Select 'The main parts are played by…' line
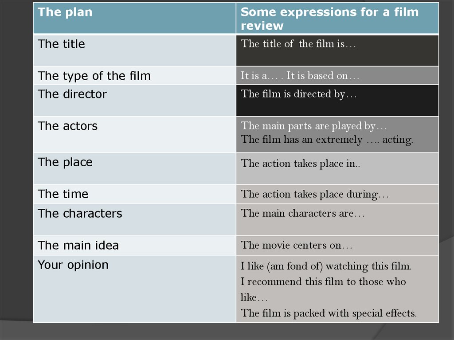 coord(314,126)
